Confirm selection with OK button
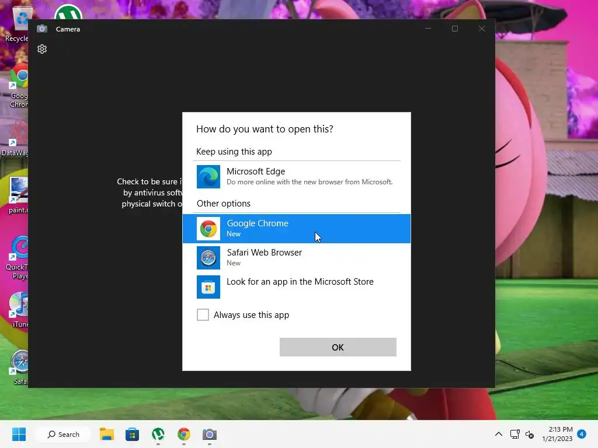 coord(338,347)
